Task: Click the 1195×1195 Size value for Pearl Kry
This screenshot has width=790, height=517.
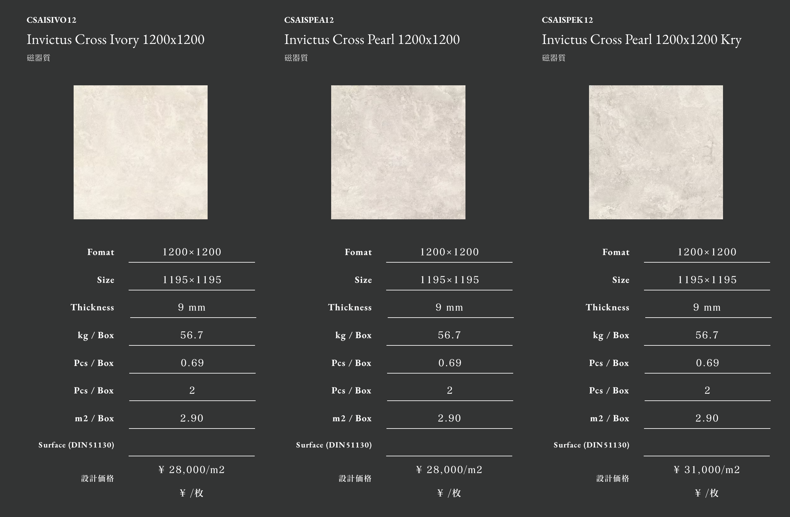Action: [x=707, y=280]
